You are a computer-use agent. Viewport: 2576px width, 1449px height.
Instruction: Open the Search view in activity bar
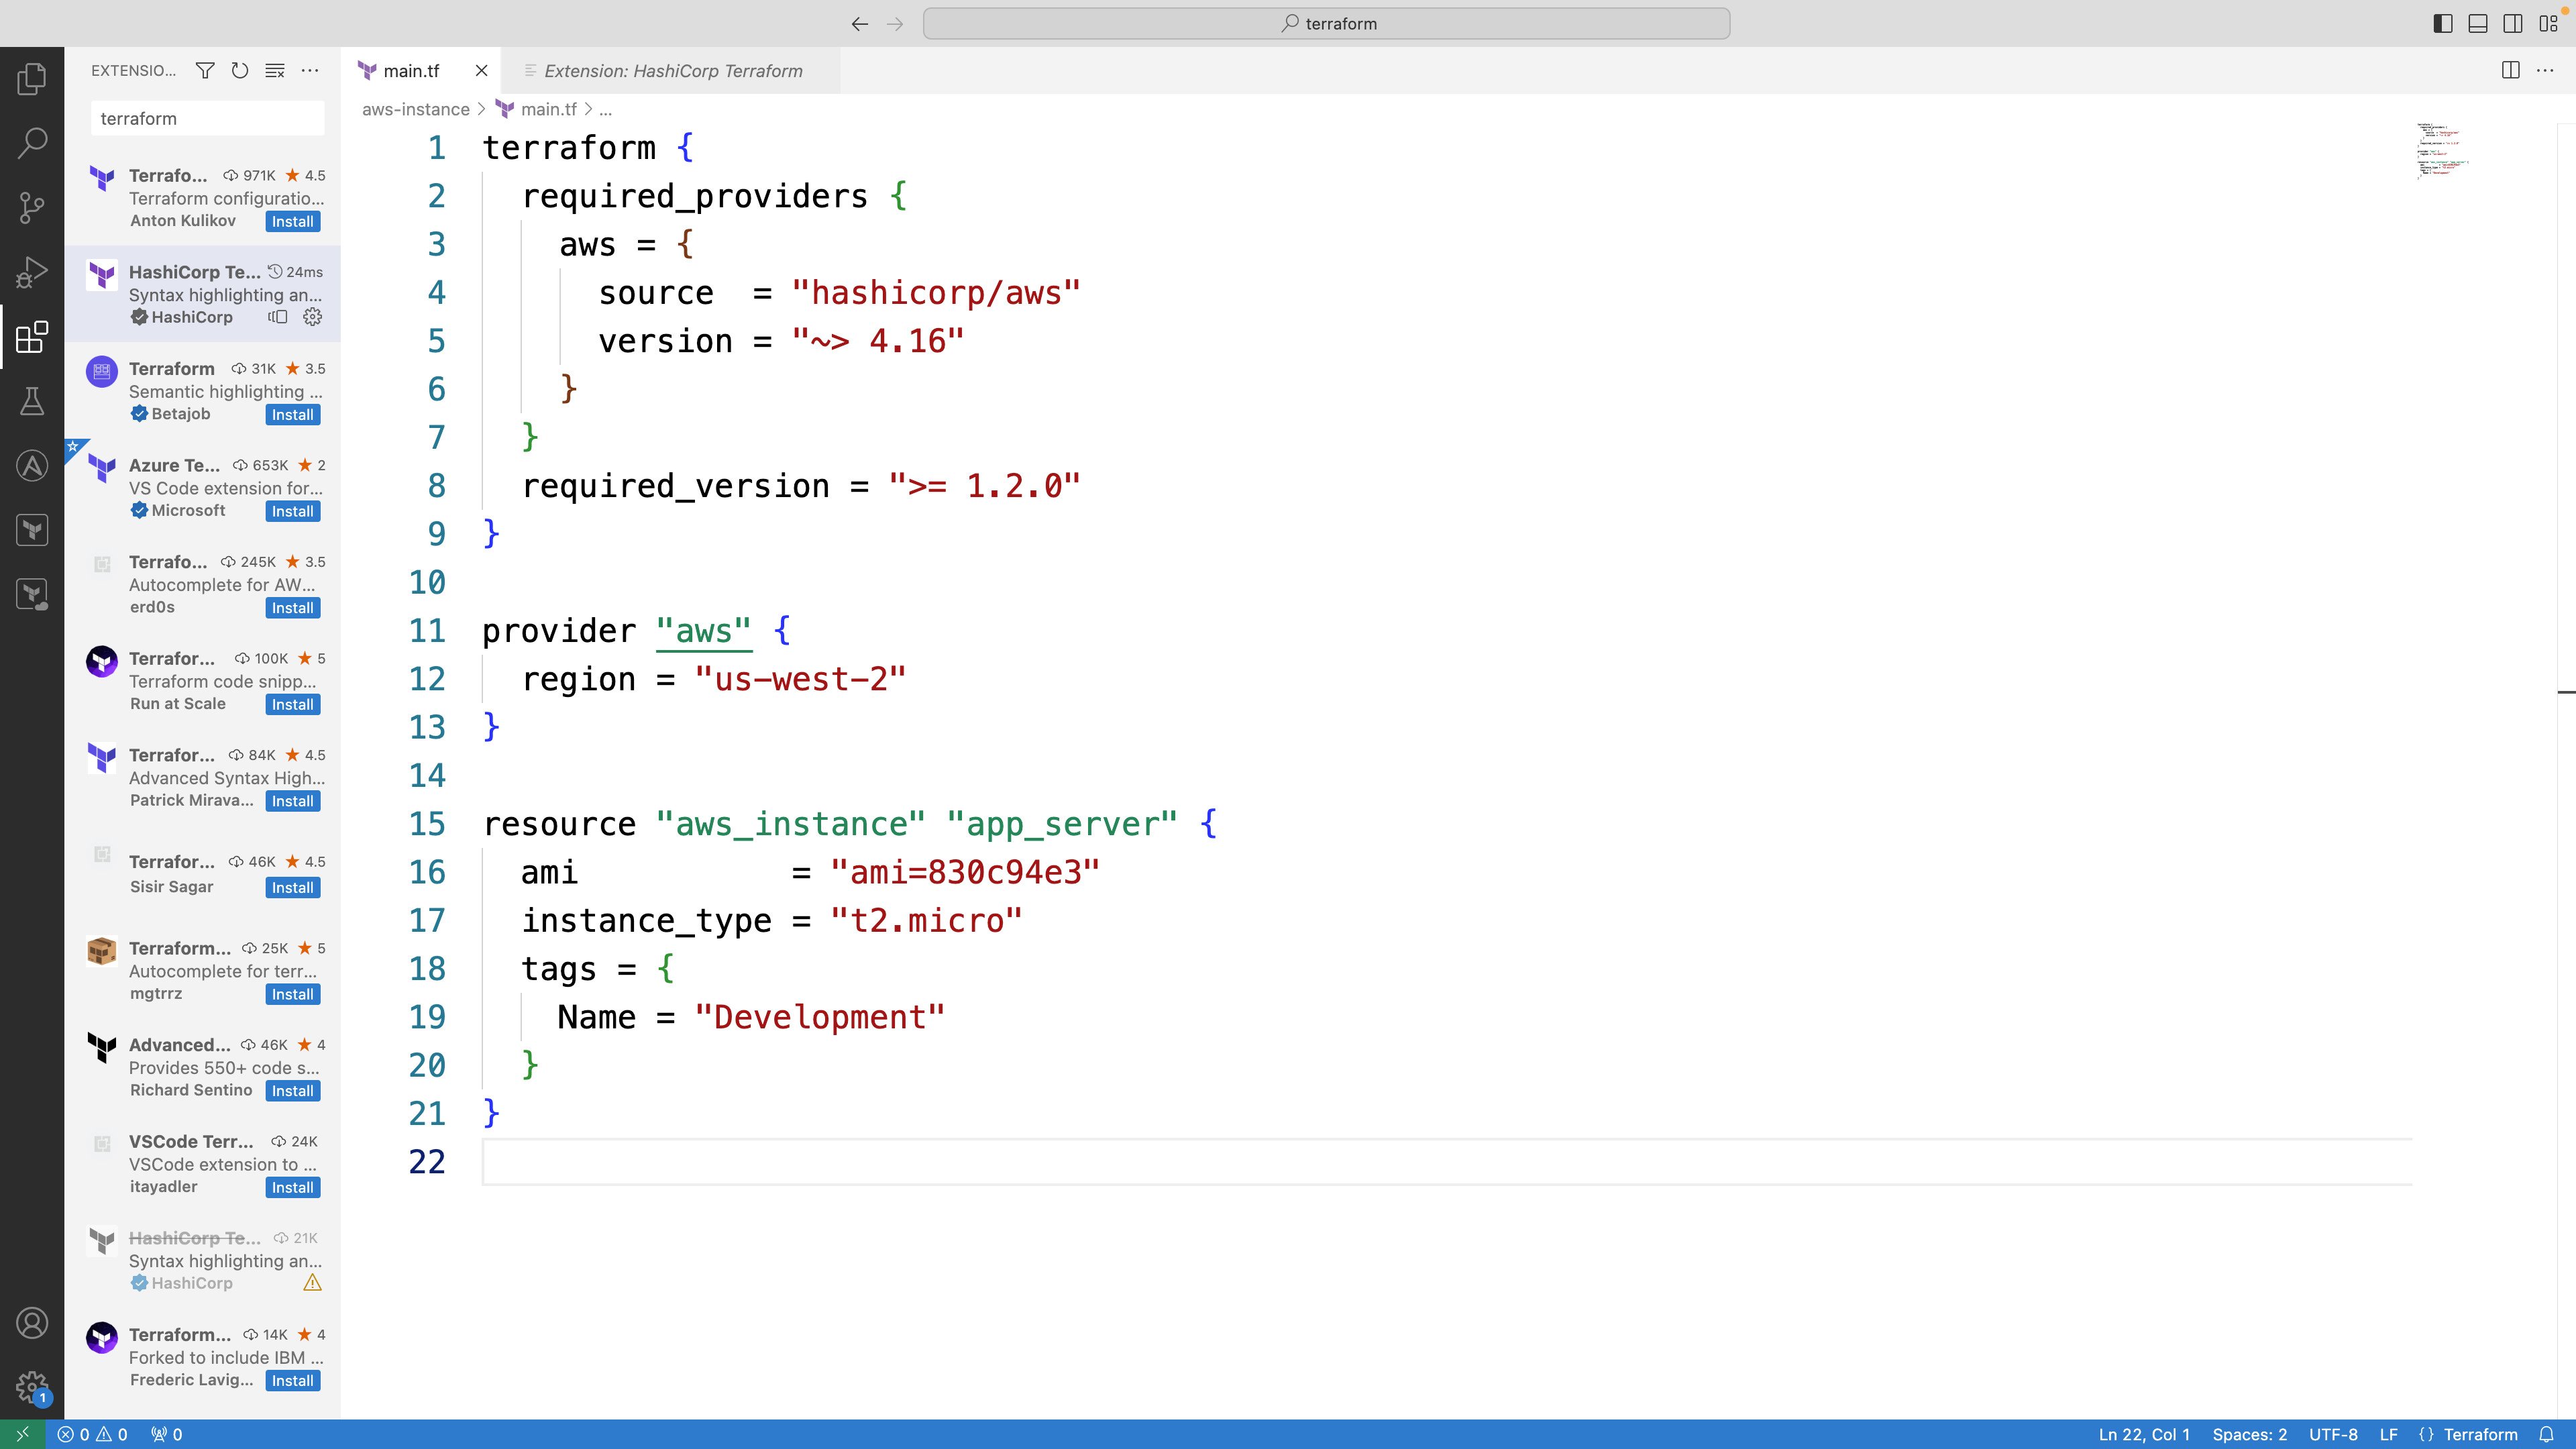[32, 142]
